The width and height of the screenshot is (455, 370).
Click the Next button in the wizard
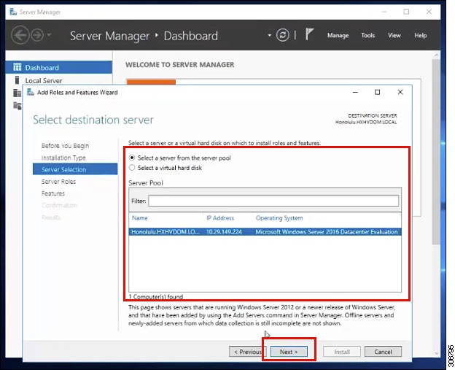[x=289, y=352]
